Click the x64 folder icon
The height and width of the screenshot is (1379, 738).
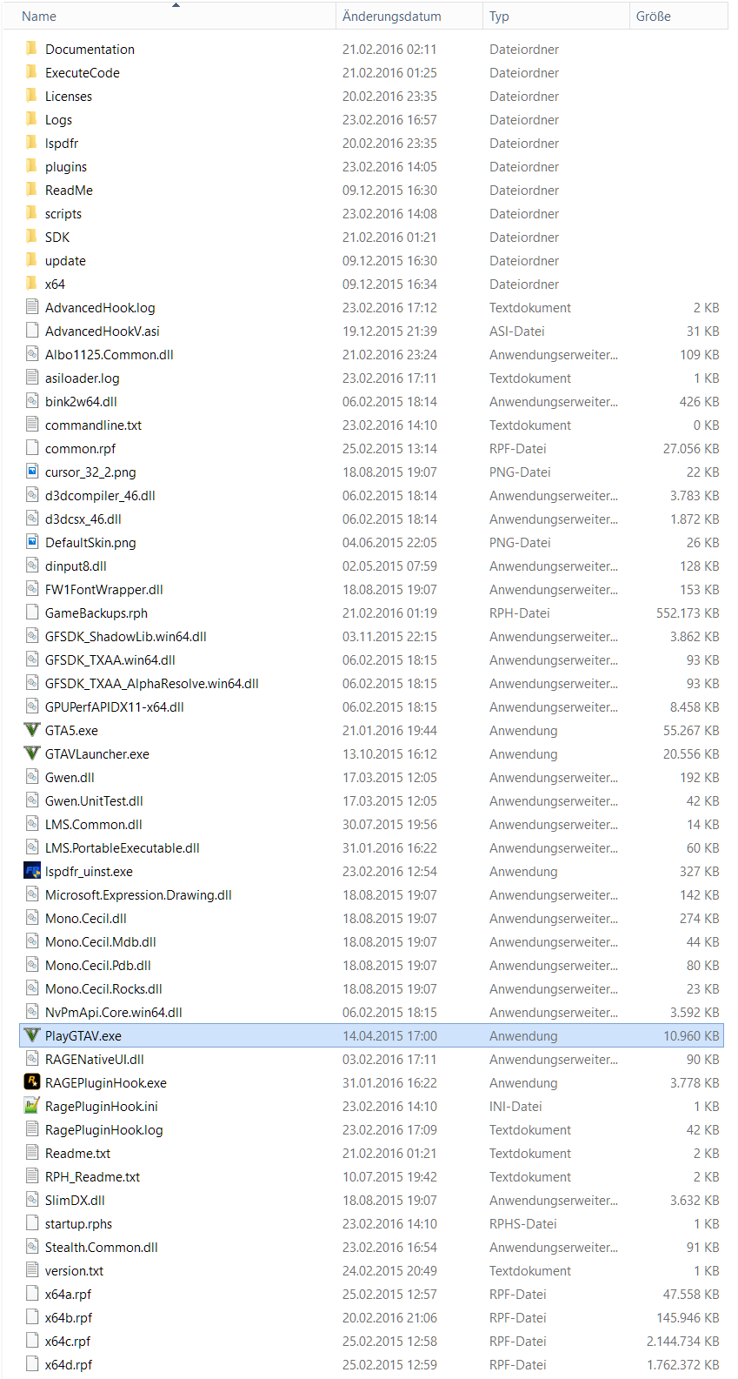[x=32, y=284]
